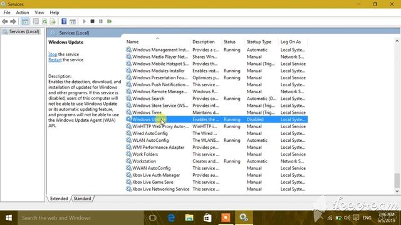This screenshot has height=225, width=401.
Task: Select the Xbox Live Auth Manager service
Action: [217, 175]
